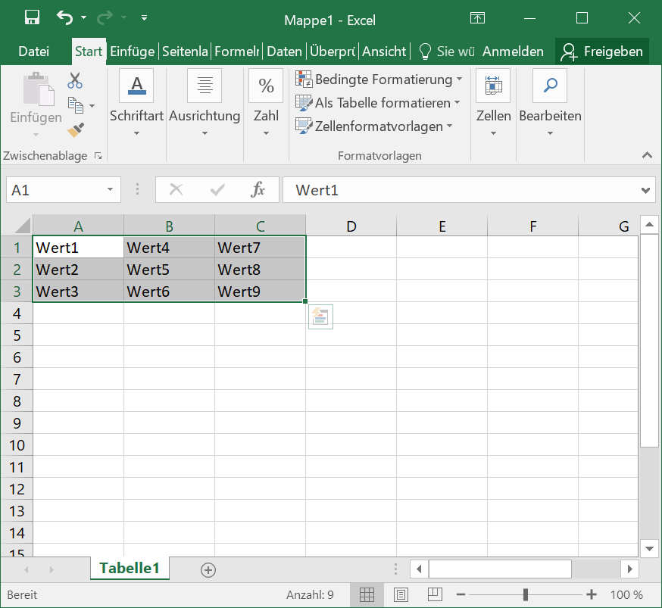Activate the Format Painter brush
The width and height of the screenshot is (662, 608).
coord(76,130)
